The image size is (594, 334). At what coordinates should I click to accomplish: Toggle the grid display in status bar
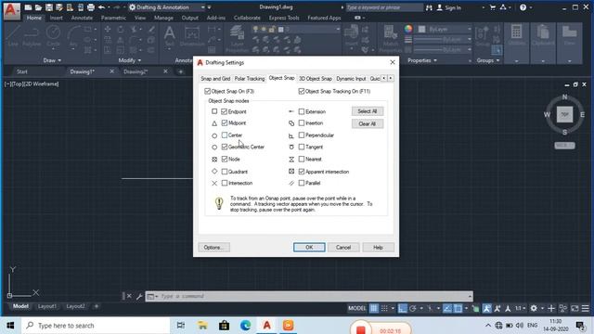(374, 308)
